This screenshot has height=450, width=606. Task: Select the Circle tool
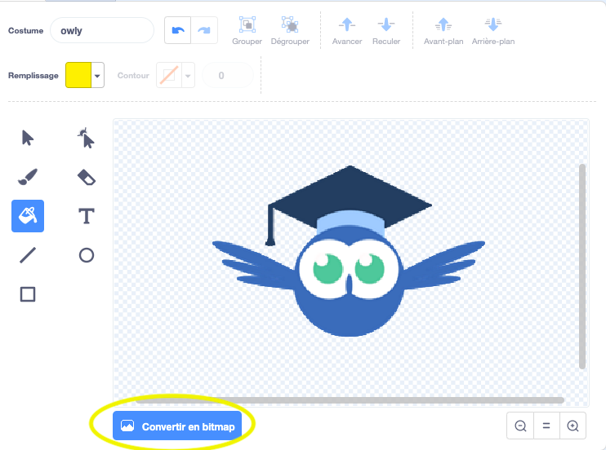(87, 255)
